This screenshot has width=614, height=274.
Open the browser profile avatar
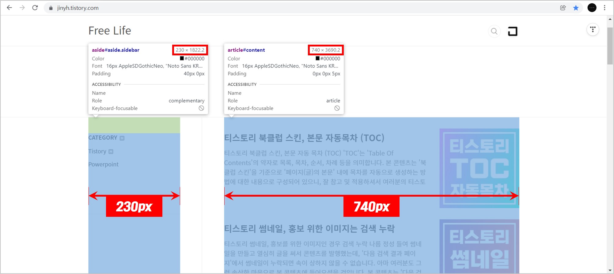click(x=592, y=8)
